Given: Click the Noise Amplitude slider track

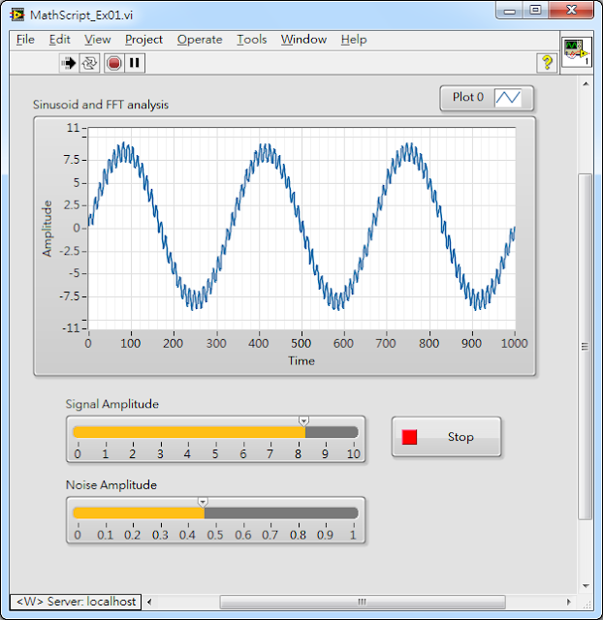Looking at the screenshot, I should click(x=215, y=513).
